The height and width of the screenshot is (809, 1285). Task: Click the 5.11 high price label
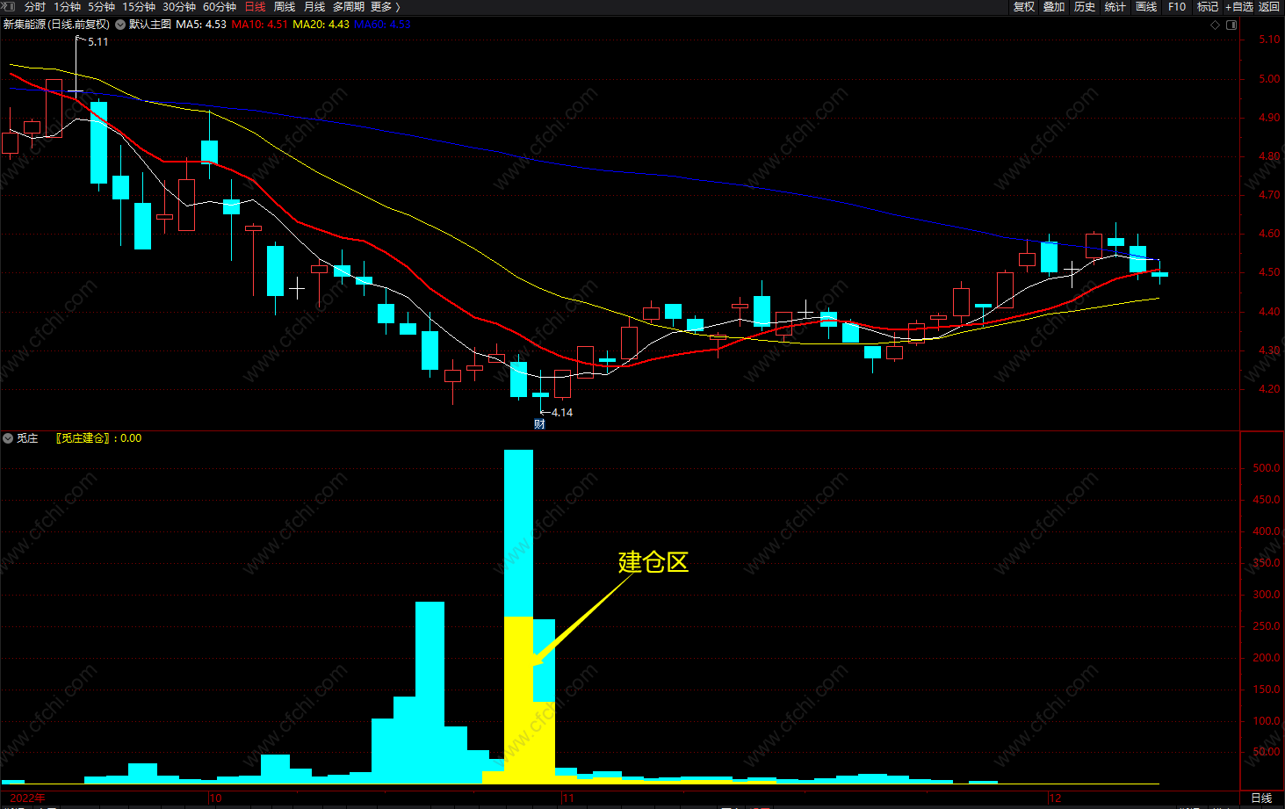98,41
